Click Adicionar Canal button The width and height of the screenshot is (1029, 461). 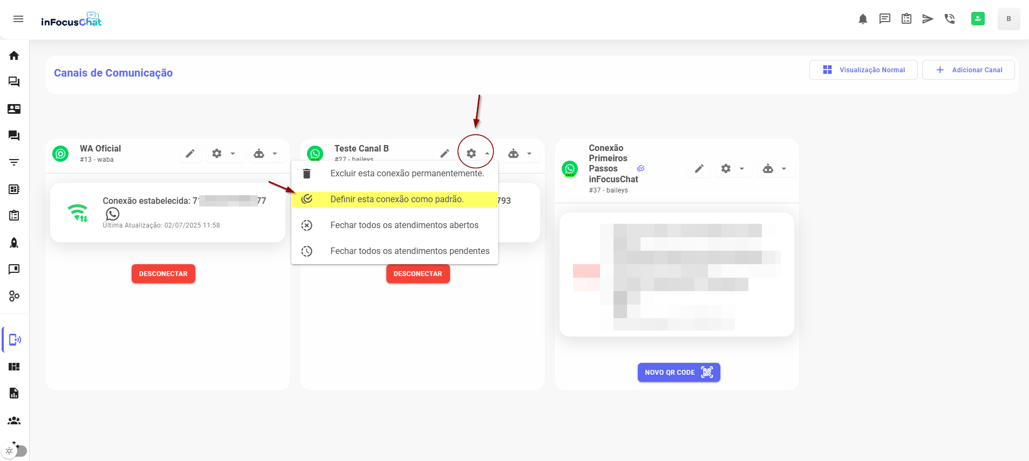(x=968, y=70)
